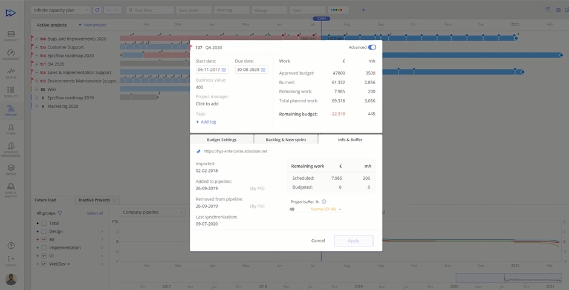The height and width of the screenshot is (290, 569).
Task: Click the Start date calendar icon
Action: (x=224, y=70)
